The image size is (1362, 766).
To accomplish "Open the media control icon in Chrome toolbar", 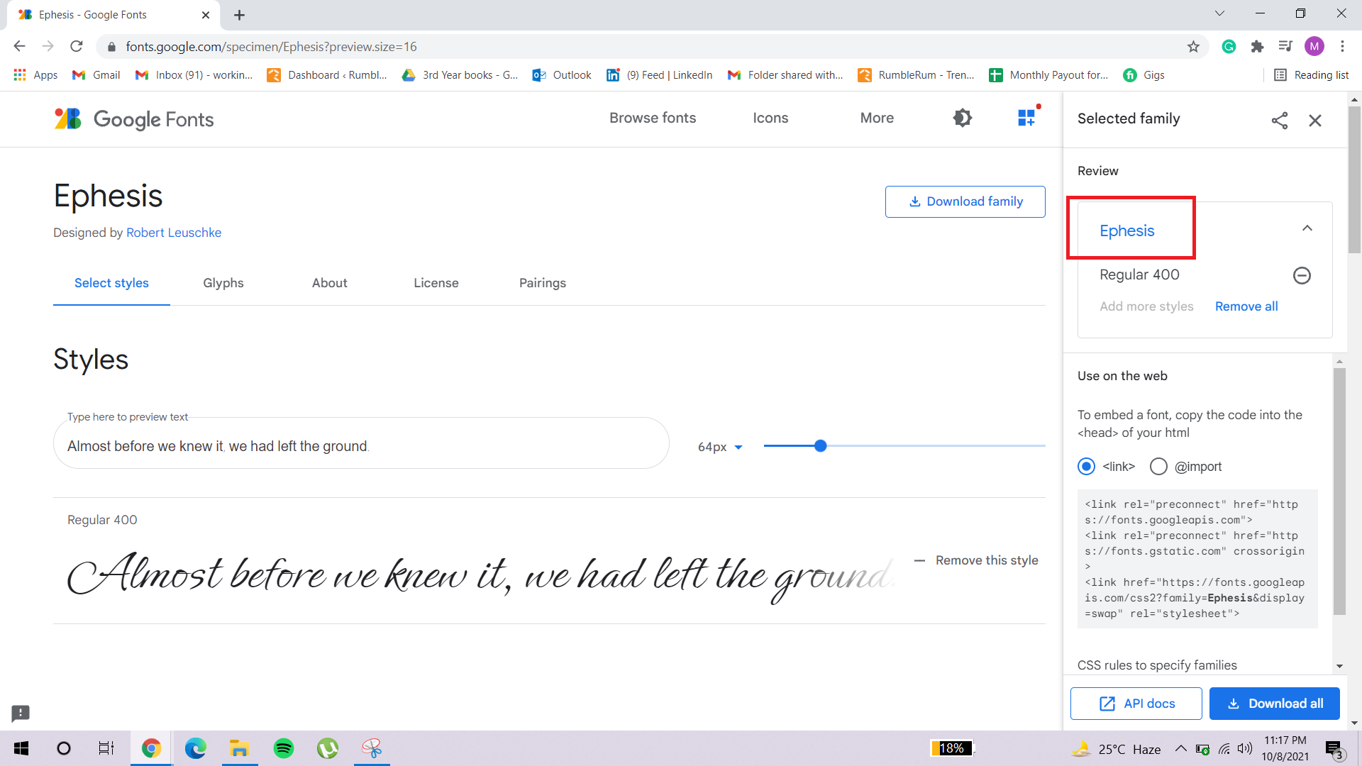I will [1285, 47].
